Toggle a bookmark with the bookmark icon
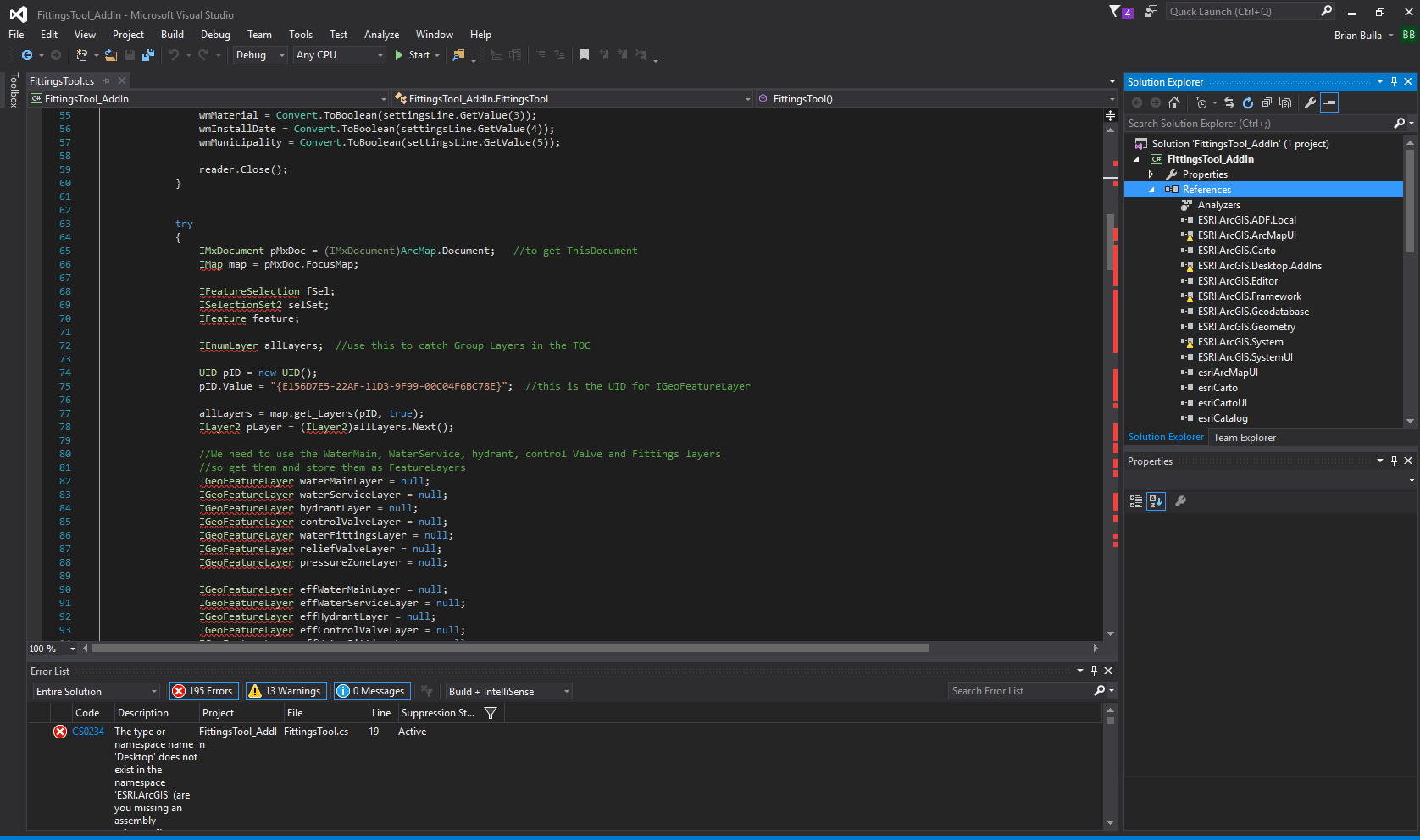The width and height of the screenshot is (1420, 840). [584, 55]
